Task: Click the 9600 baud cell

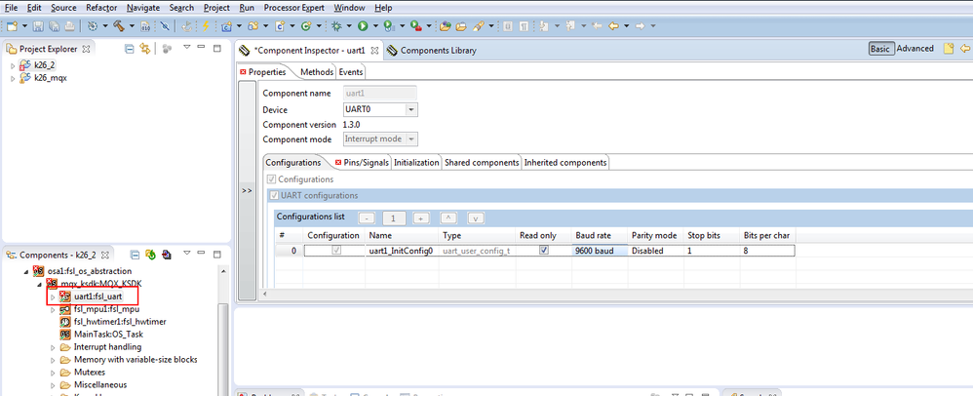Action: (600, 251)
